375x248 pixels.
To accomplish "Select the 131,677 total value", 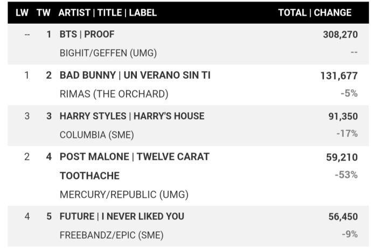I will 339,76.
